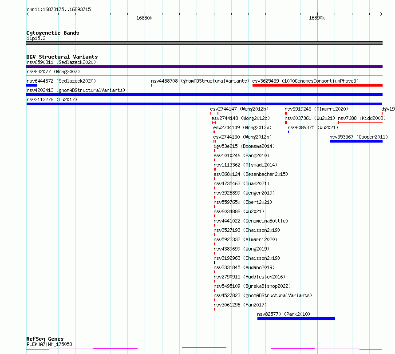
Task: Open nsv4735463 (Quan2021) variant
Action: pos(241,183)
